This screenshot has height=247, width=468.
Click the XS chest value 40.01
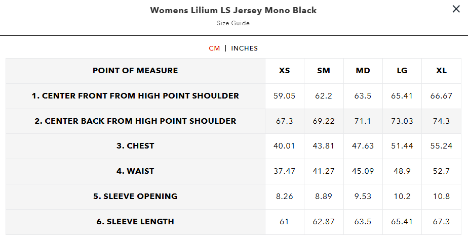(x=284, y=146)
